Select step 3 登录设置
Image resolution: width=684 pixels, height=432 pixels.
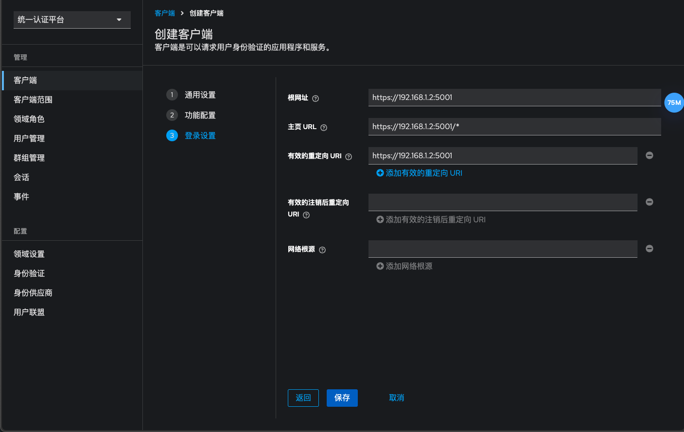(200, 136)
